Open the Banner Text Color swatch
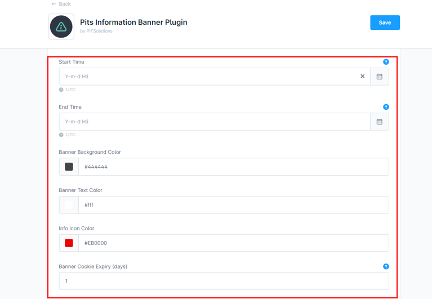Viewport: 432px width, 299px height. point(69,205)
